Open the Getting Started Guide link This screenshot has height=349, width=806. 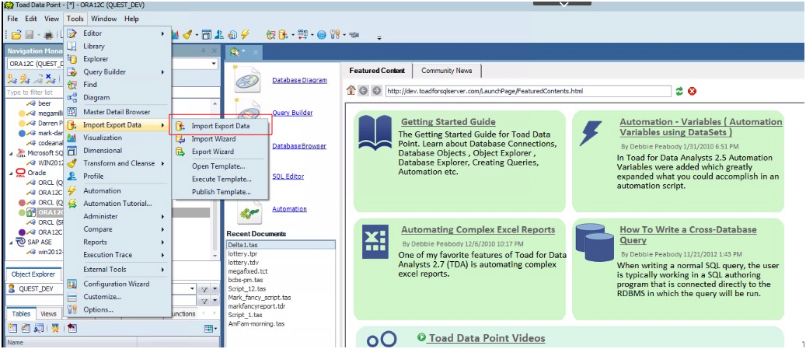pyautogui.click(x=448, y=122)
